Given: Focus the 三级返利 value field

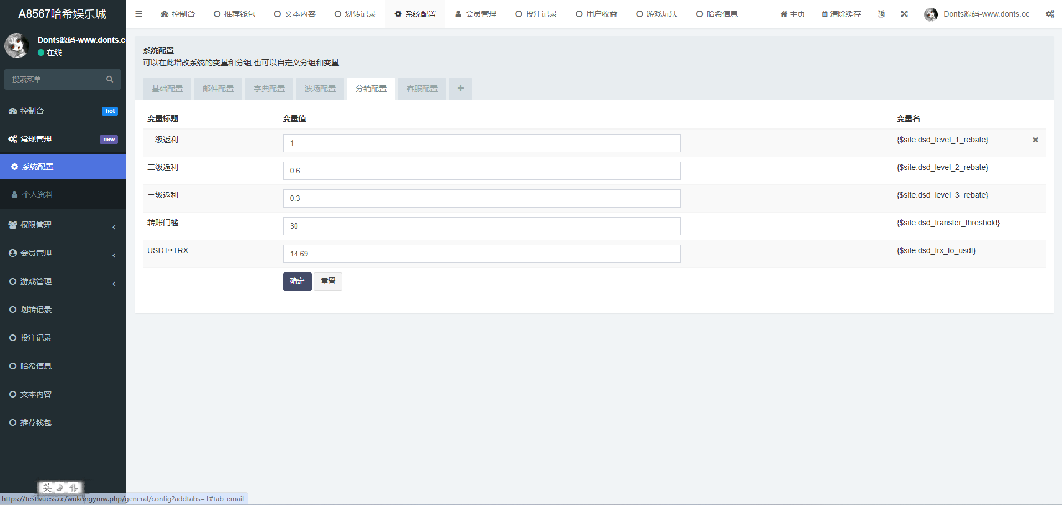Looking at the screenshot, I should (482, 198).
